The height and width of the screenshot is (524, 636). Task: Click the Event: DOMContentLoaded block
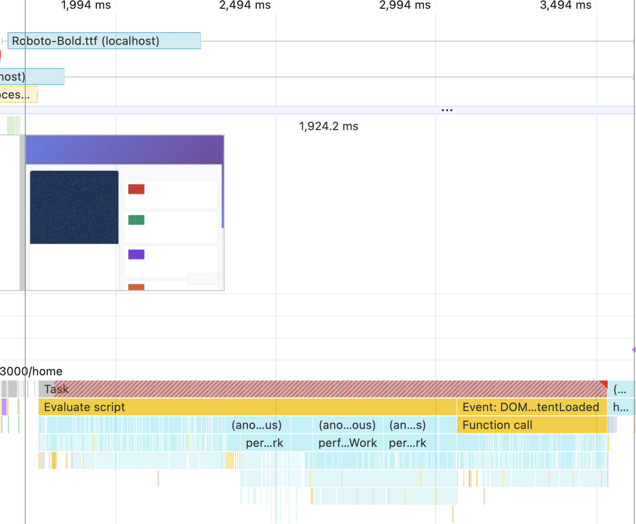(x=531, y=407)
